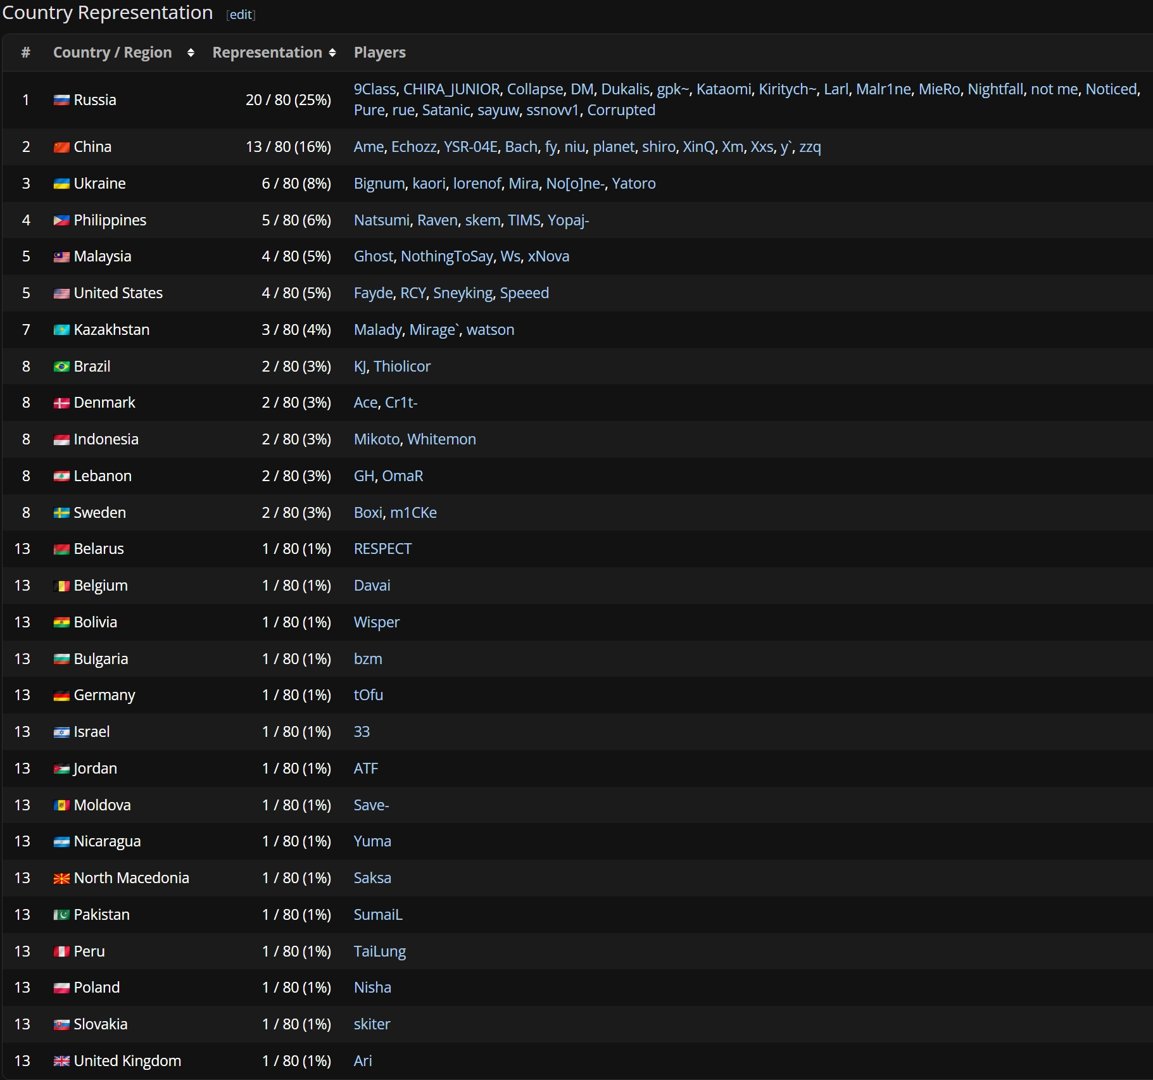Screen dimensions: 1153x1080
Task: Click the United States flag icon
Action: click(61, 293)
